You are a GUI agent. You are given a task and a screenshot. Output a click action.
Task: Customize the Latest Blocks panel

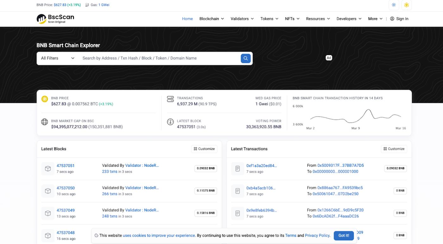(x=204, y=149)
